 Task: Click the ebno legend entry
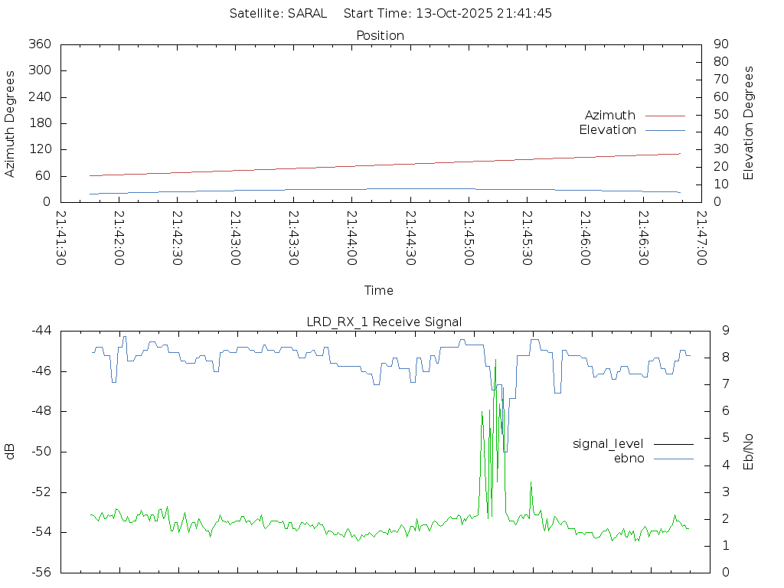click(x=629, y=459)
